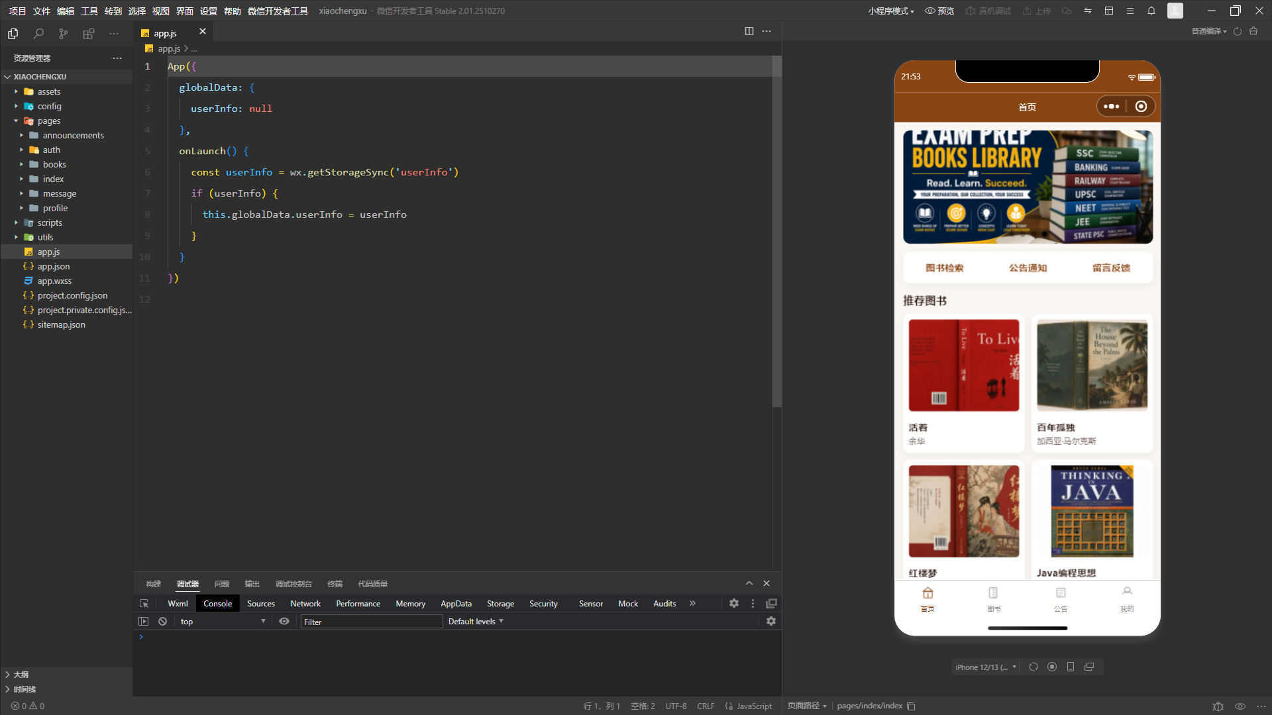Click the devtools undock window icon
This screenshot has height=715, width=1272.
771,604
